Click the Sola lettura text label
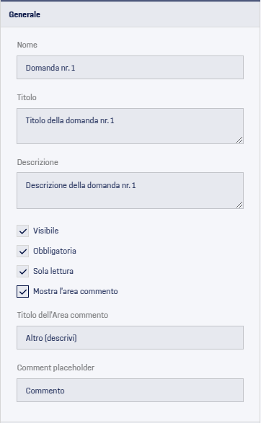The height and width of the screenshot is (423, 261). (x=53, y=271)
